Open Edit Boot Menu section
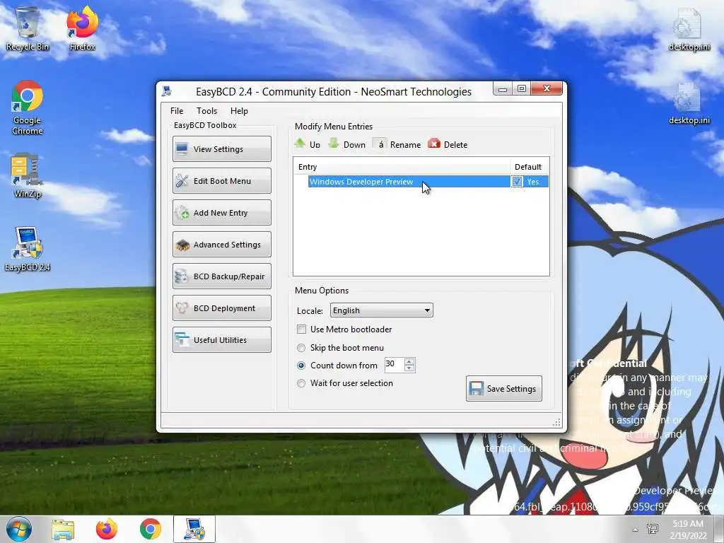The width and height of the screenshot is (724, 543). click(x=221, y=180)
